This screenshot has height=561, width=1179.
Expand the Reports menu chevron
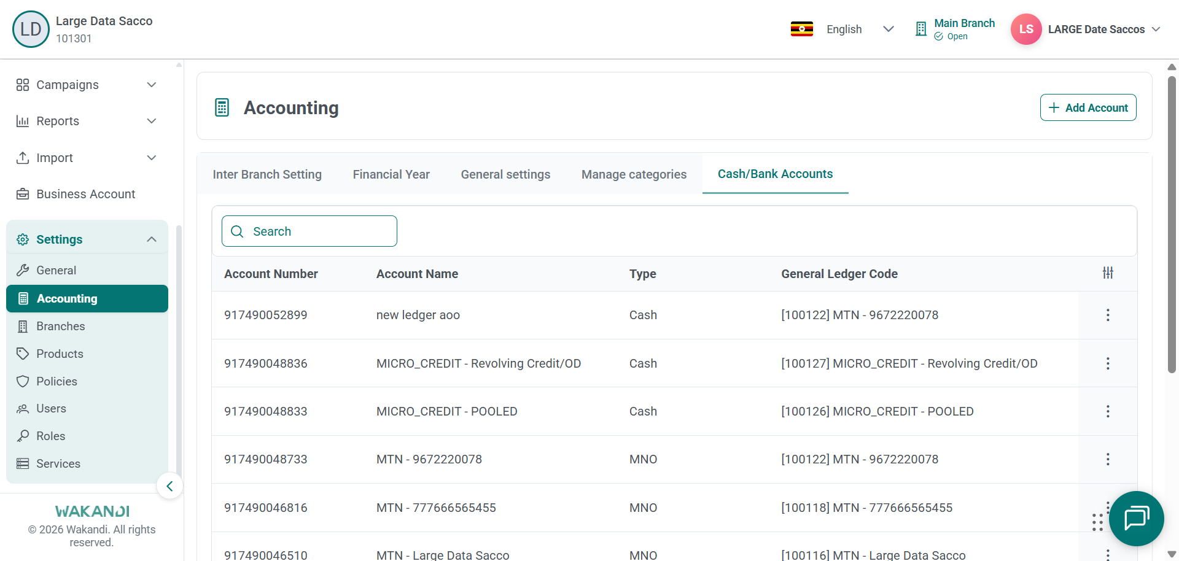tap(152, 121)
